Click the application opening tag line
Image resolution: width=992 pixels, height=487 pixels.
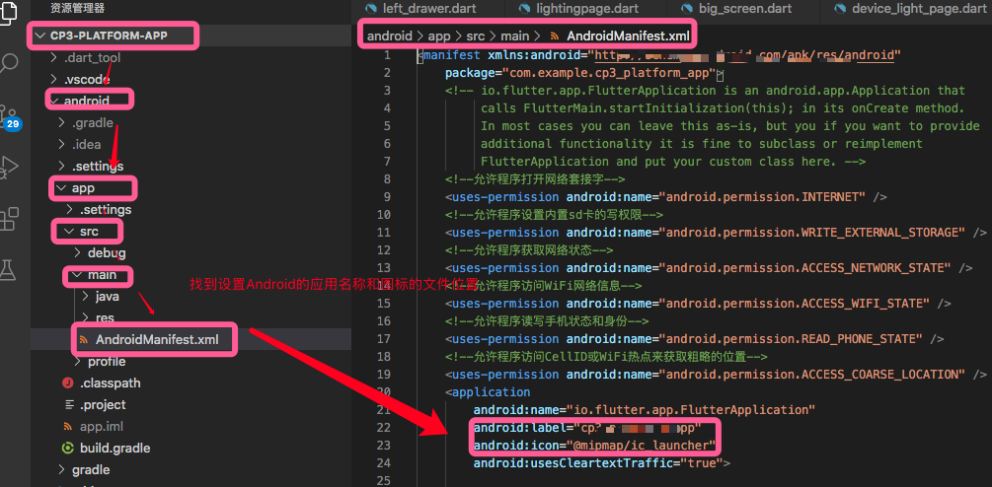488,392
